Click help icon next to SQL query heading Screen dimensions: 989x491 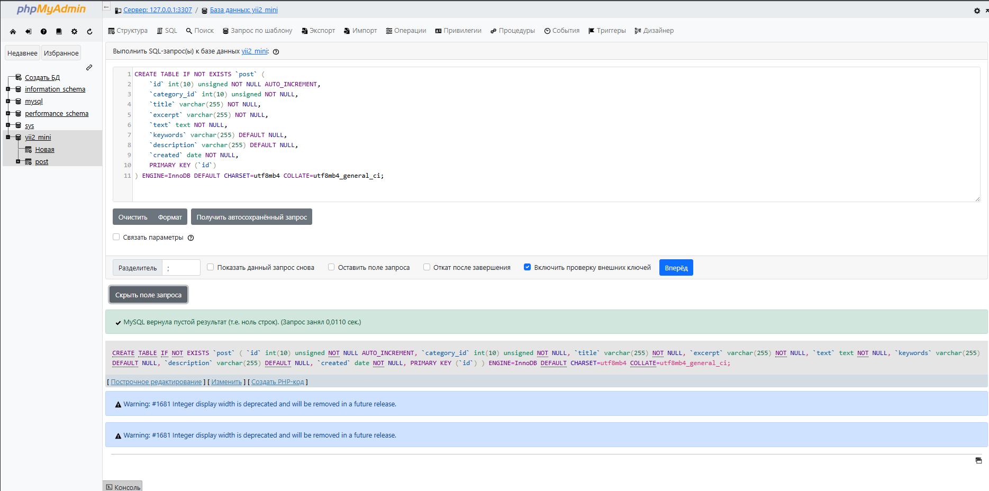click(276, 52)
